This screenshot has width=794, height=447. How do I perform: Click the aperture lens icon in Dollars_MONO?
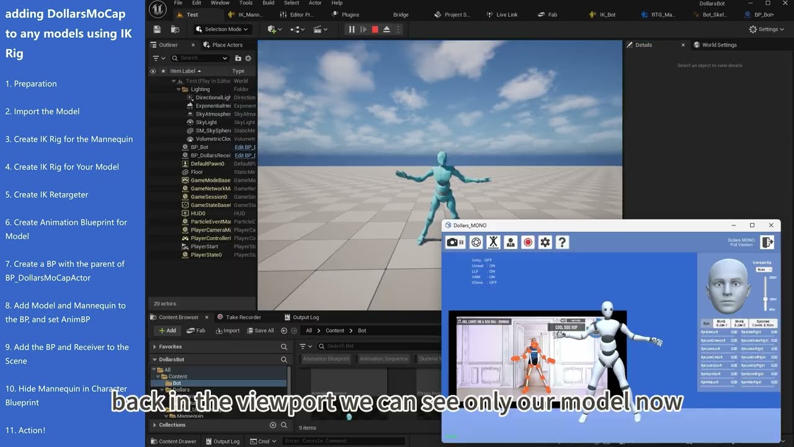[x=476, y=242]
